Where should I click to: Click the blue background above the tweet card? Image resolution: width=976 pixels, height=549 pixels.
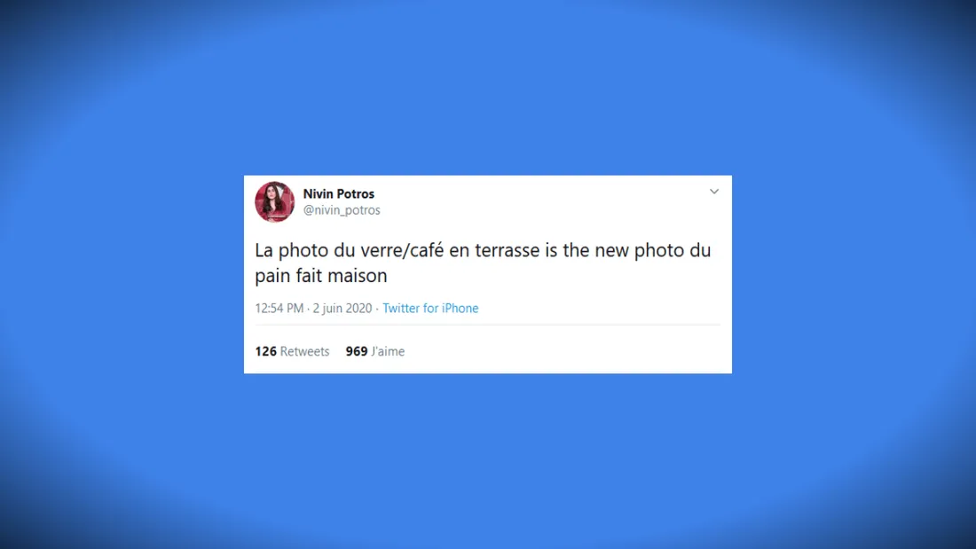[488, 87]
